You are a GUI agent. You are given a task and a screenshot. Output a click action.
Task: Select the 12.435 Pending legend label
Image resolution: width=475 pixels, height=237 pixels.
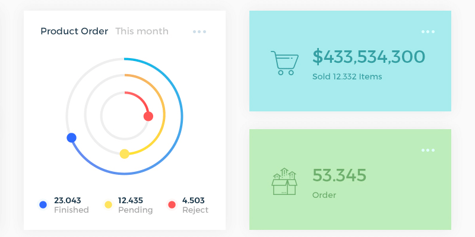[x=135, y=205]
